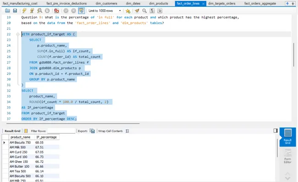Open the Form Editor panel
This screenshot has height=182, width=298.
[287, 156]
